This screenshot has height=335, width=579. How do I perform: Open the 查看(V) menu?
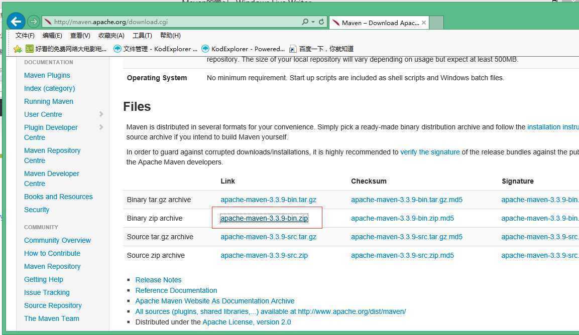(x=80, y=36)
